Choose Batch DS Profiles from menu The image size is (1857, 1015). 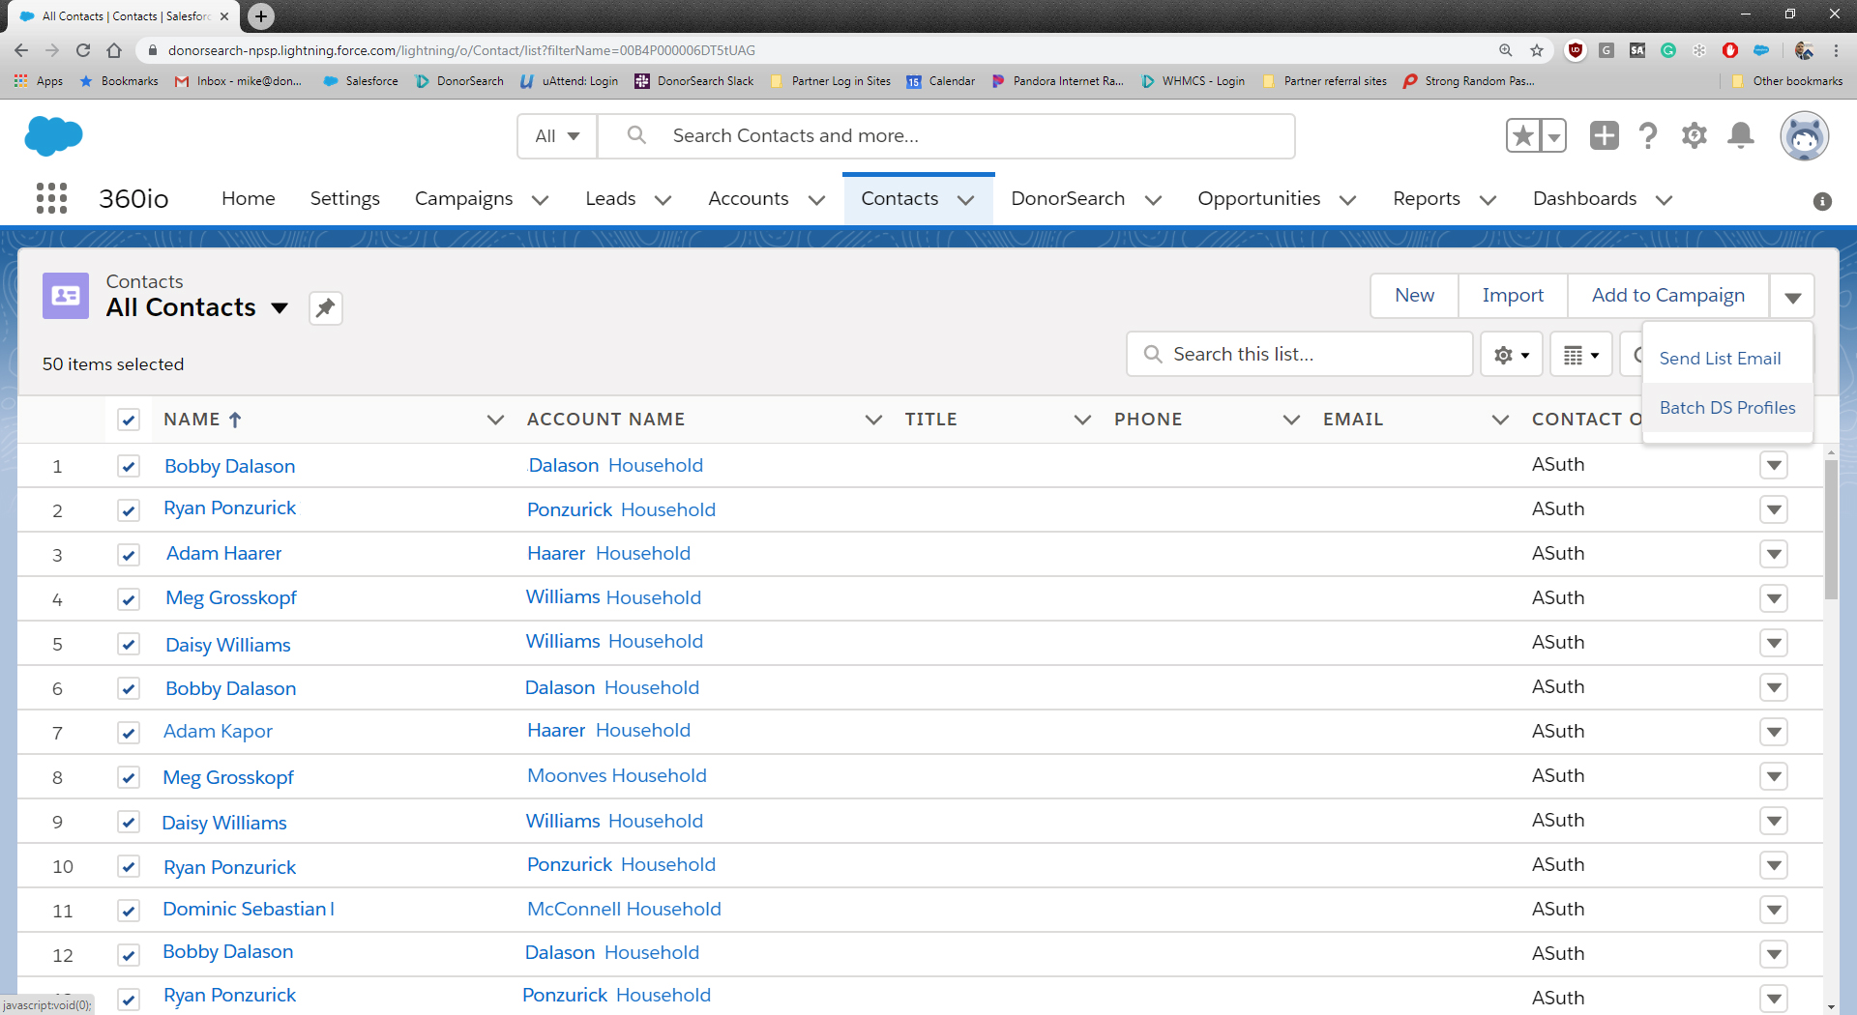[x=1726, y=408]
